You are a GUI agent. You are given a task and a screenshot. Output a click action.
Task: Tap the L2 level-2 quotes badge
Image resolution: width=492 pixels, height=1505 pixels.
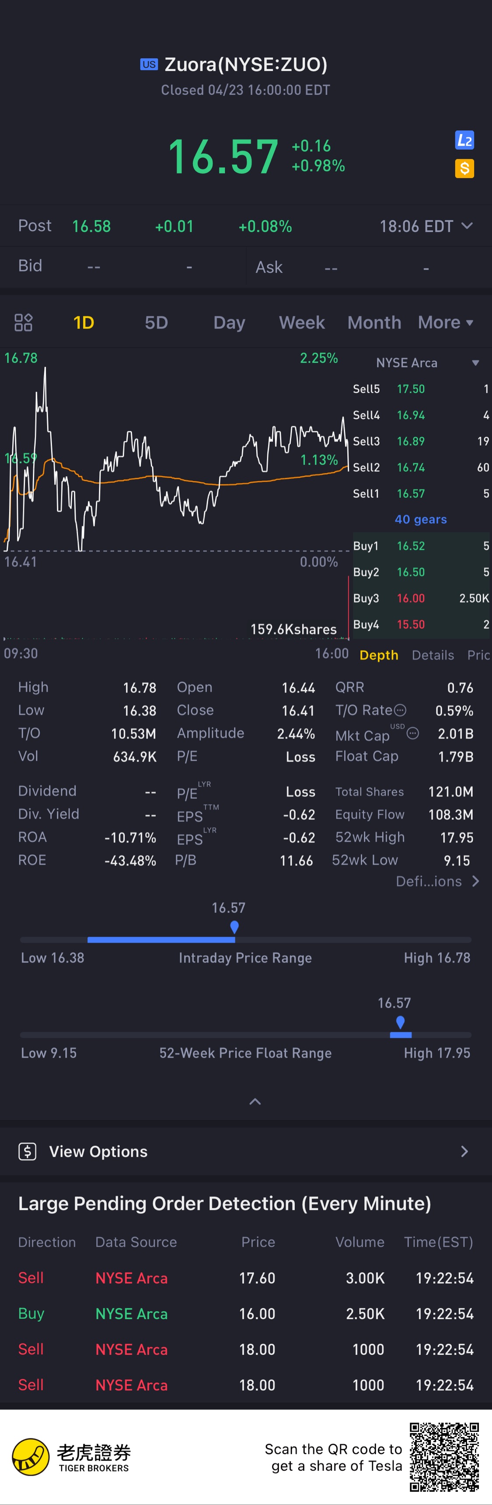tap(464, 140)
